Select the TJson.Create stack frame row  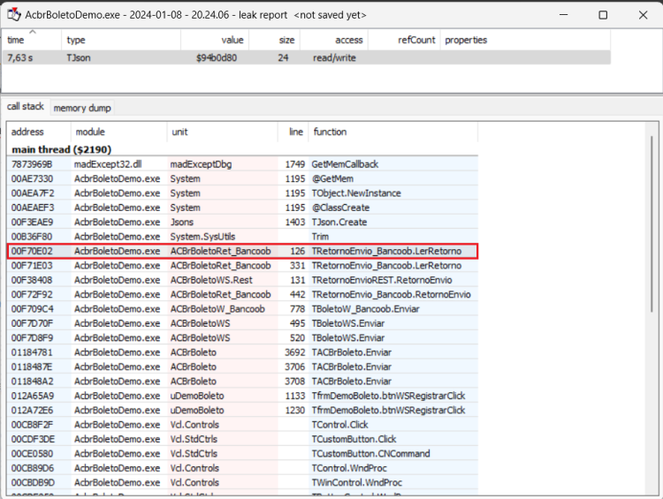point(242,223)
